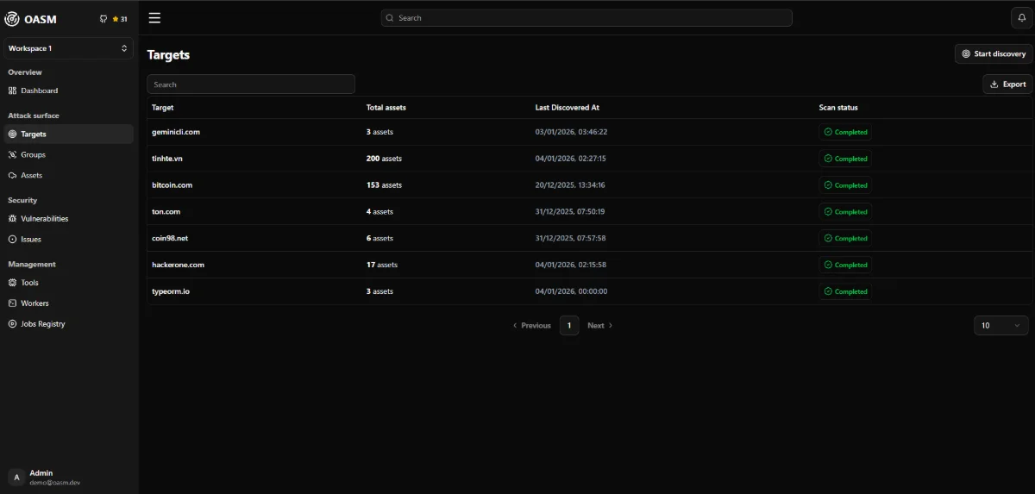Image resolution: width=1035 pixels, height=494 pixels.
Task: Click the 153 assets cell
Action: 384,185
